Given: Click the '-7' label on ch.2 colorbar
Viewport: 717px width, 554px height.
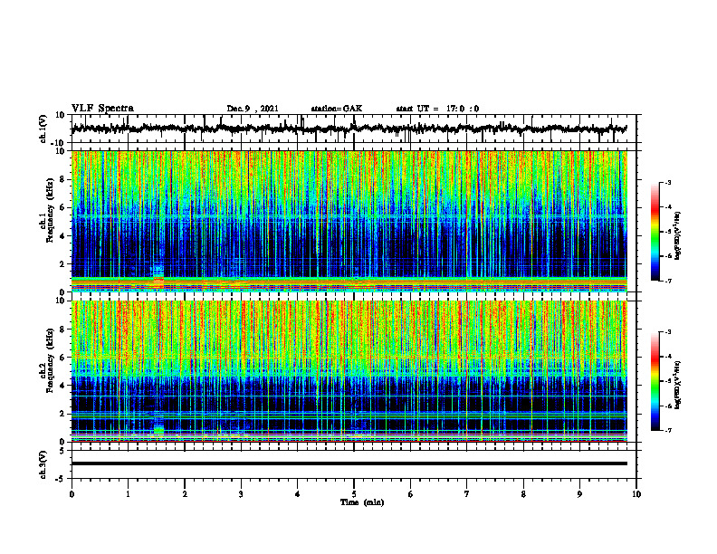Looking at the screenshot, I should [667, 430].
